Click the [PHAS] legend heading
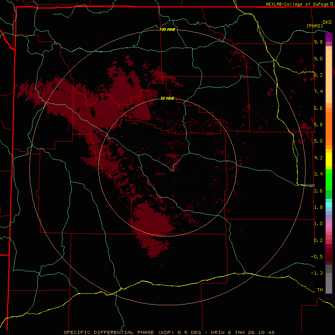Screen dimensions: 335x335 [315, 26]
